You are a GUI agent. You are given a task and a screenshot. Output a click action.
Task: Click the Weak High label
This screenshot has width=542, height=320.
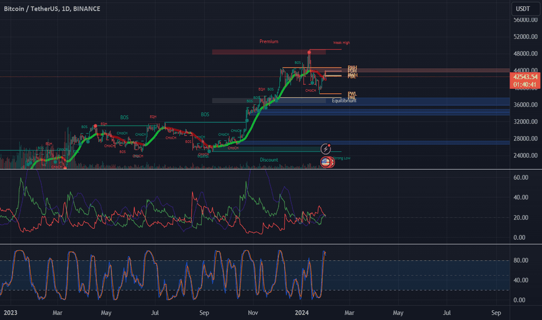pos(341,43)
